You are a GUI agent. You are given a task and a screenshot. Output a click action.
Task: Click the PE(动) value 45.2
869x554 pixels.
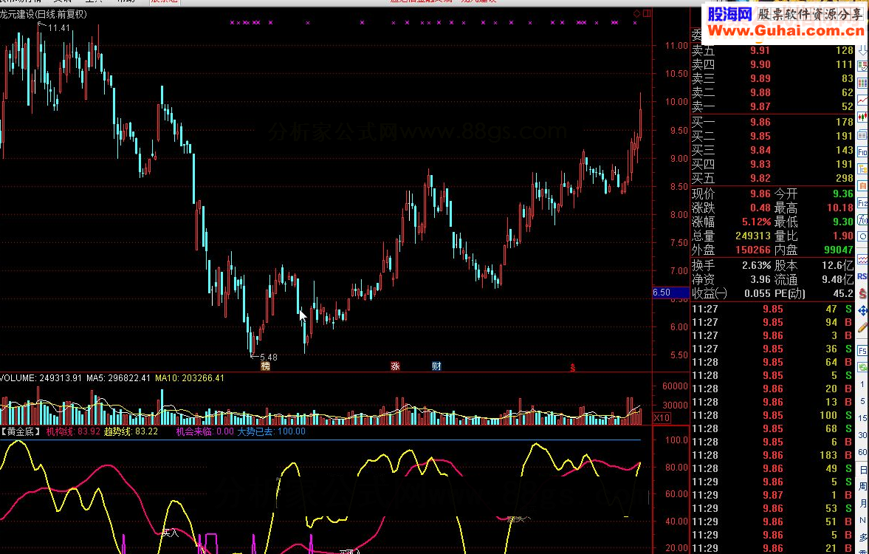coord(843,293)
